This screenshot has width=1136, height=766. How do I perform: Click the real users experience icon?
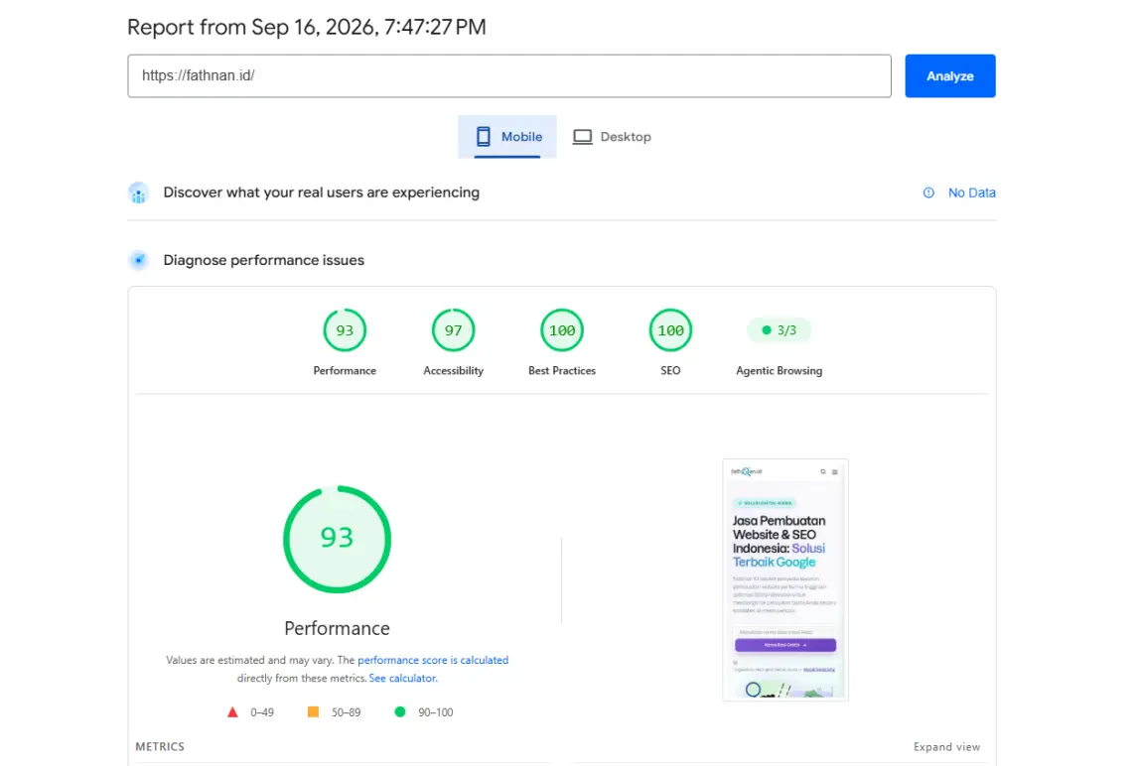(x=138, y=193)
